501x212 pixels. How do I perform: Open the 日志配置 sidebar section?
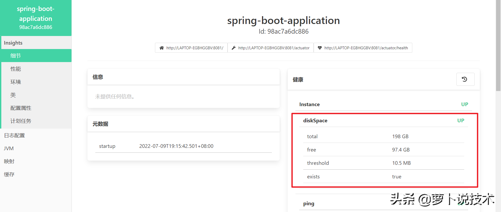[36, 135]
